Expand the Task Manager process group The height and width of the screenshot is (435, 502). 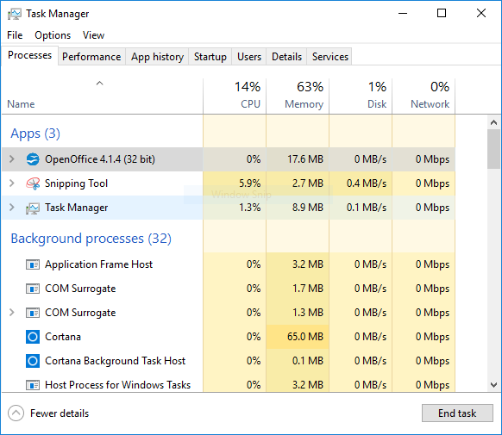12,207
